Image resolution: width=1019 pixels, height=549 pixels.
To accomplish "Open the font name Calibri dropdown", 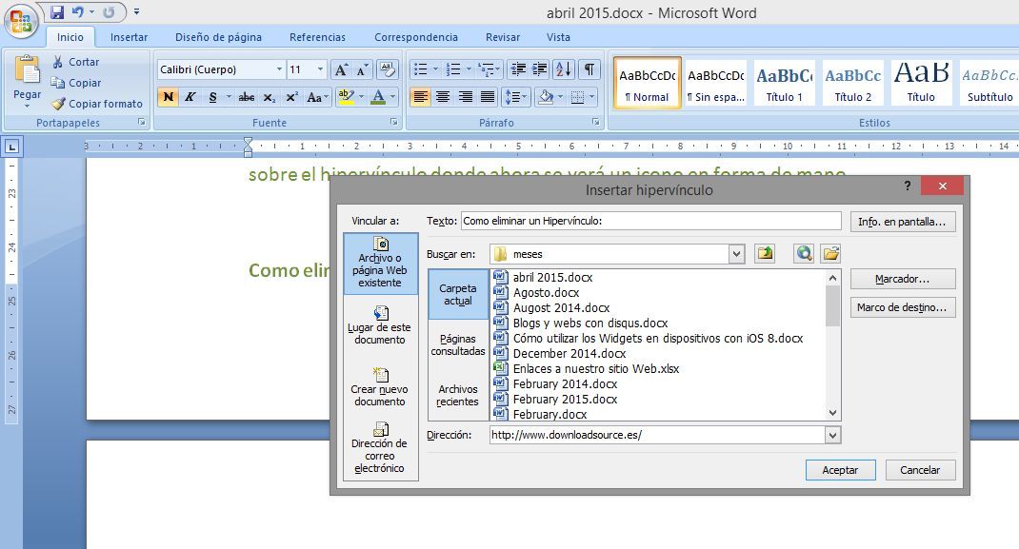I will [279, 69].
